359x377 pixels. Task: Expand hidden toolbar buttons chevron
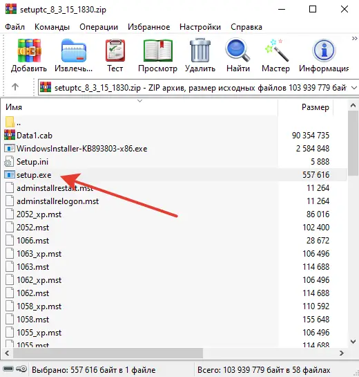(354, 39)
